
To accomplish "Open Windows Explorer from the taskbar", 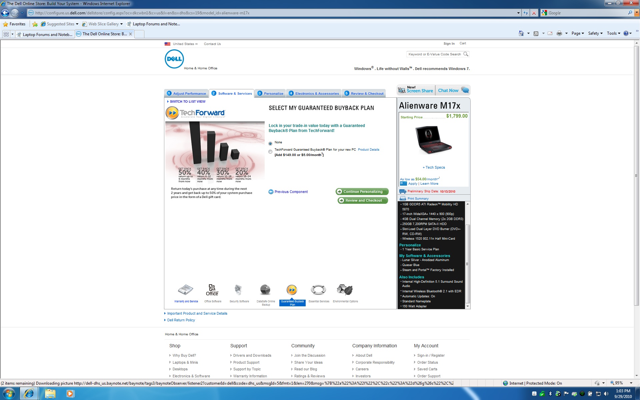I will click(x=50, y=394).
